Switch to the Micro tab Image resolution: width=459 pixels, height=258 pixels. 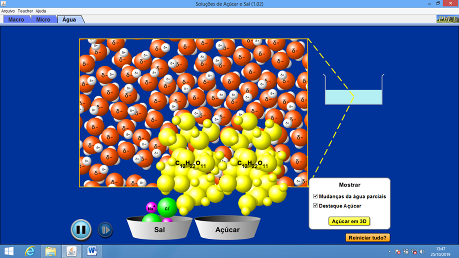click(x=43, y=20)
